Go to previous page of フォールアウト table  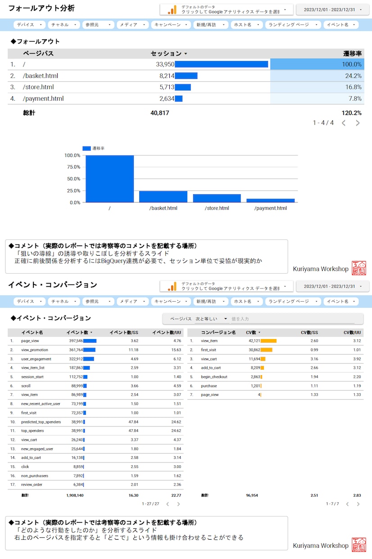click(344, 123)
